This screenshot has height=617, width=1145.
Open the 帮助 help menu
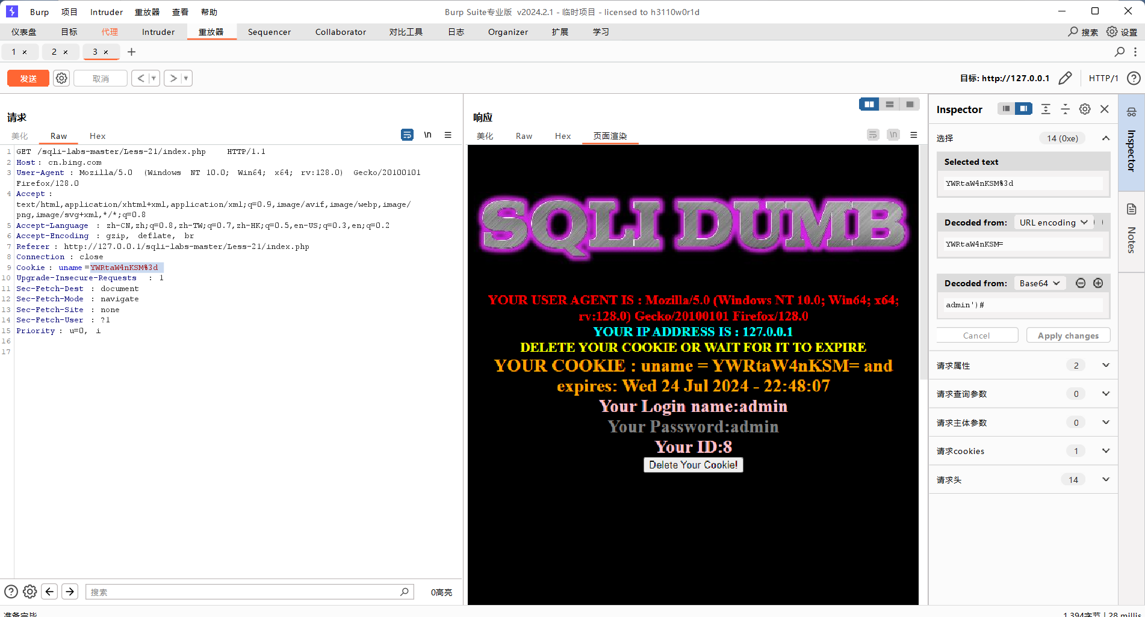[209, 12]
